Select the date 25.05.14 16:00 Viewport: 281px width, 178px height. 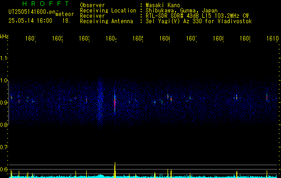pos(30,21)
